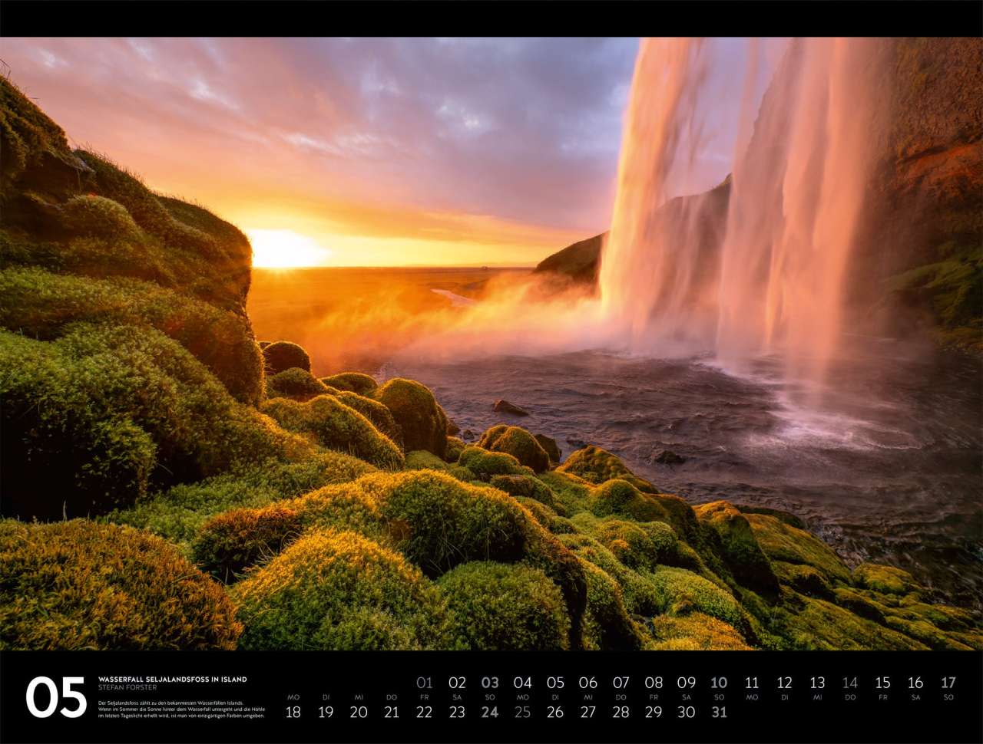The image size is (983, 744).
Task: Click the setting sun in the photo
Action: point(281,250)
